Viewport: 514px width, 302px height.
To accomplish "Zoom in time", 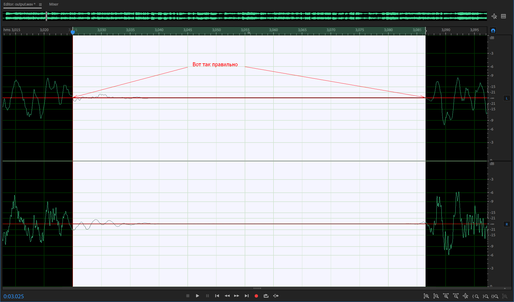I will click(446, 296).
